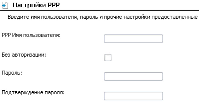Click the word предоставленные in the description

[175, 17]
